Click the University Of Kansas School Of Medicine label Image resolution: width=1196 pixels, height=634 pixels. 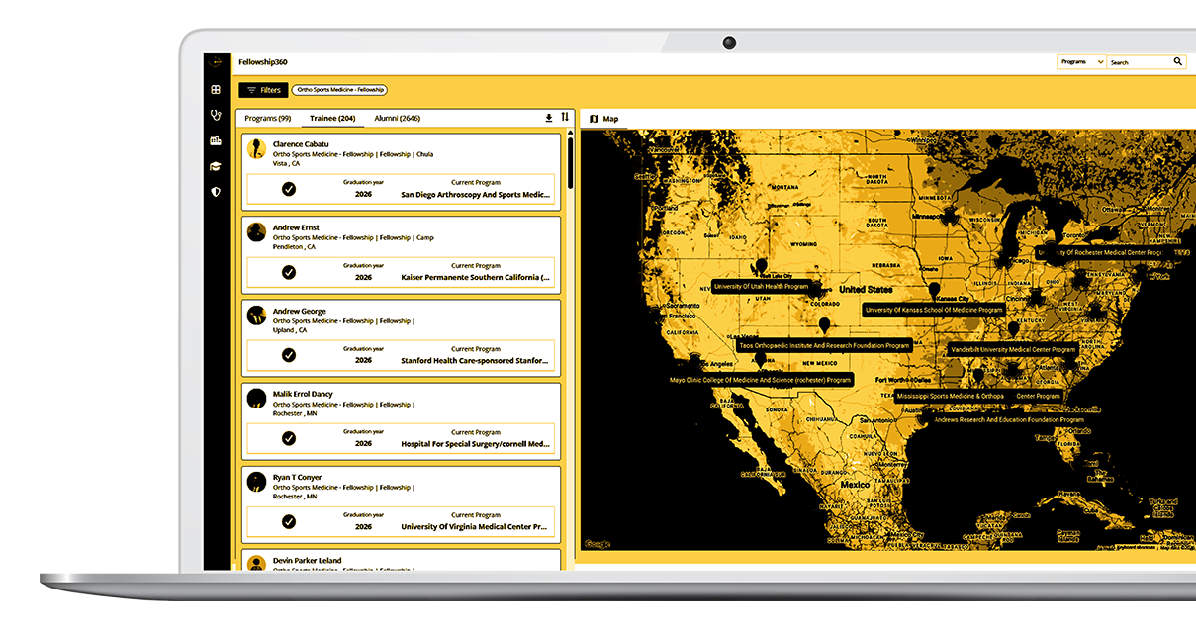click(934, 310)
